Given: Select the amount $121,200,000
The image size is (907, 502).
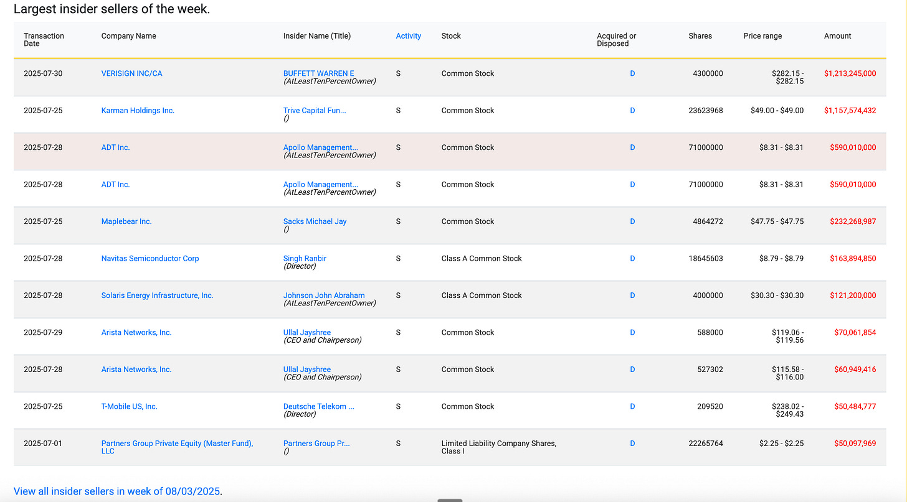Looking at the screenshot, I should pos(853,295).
